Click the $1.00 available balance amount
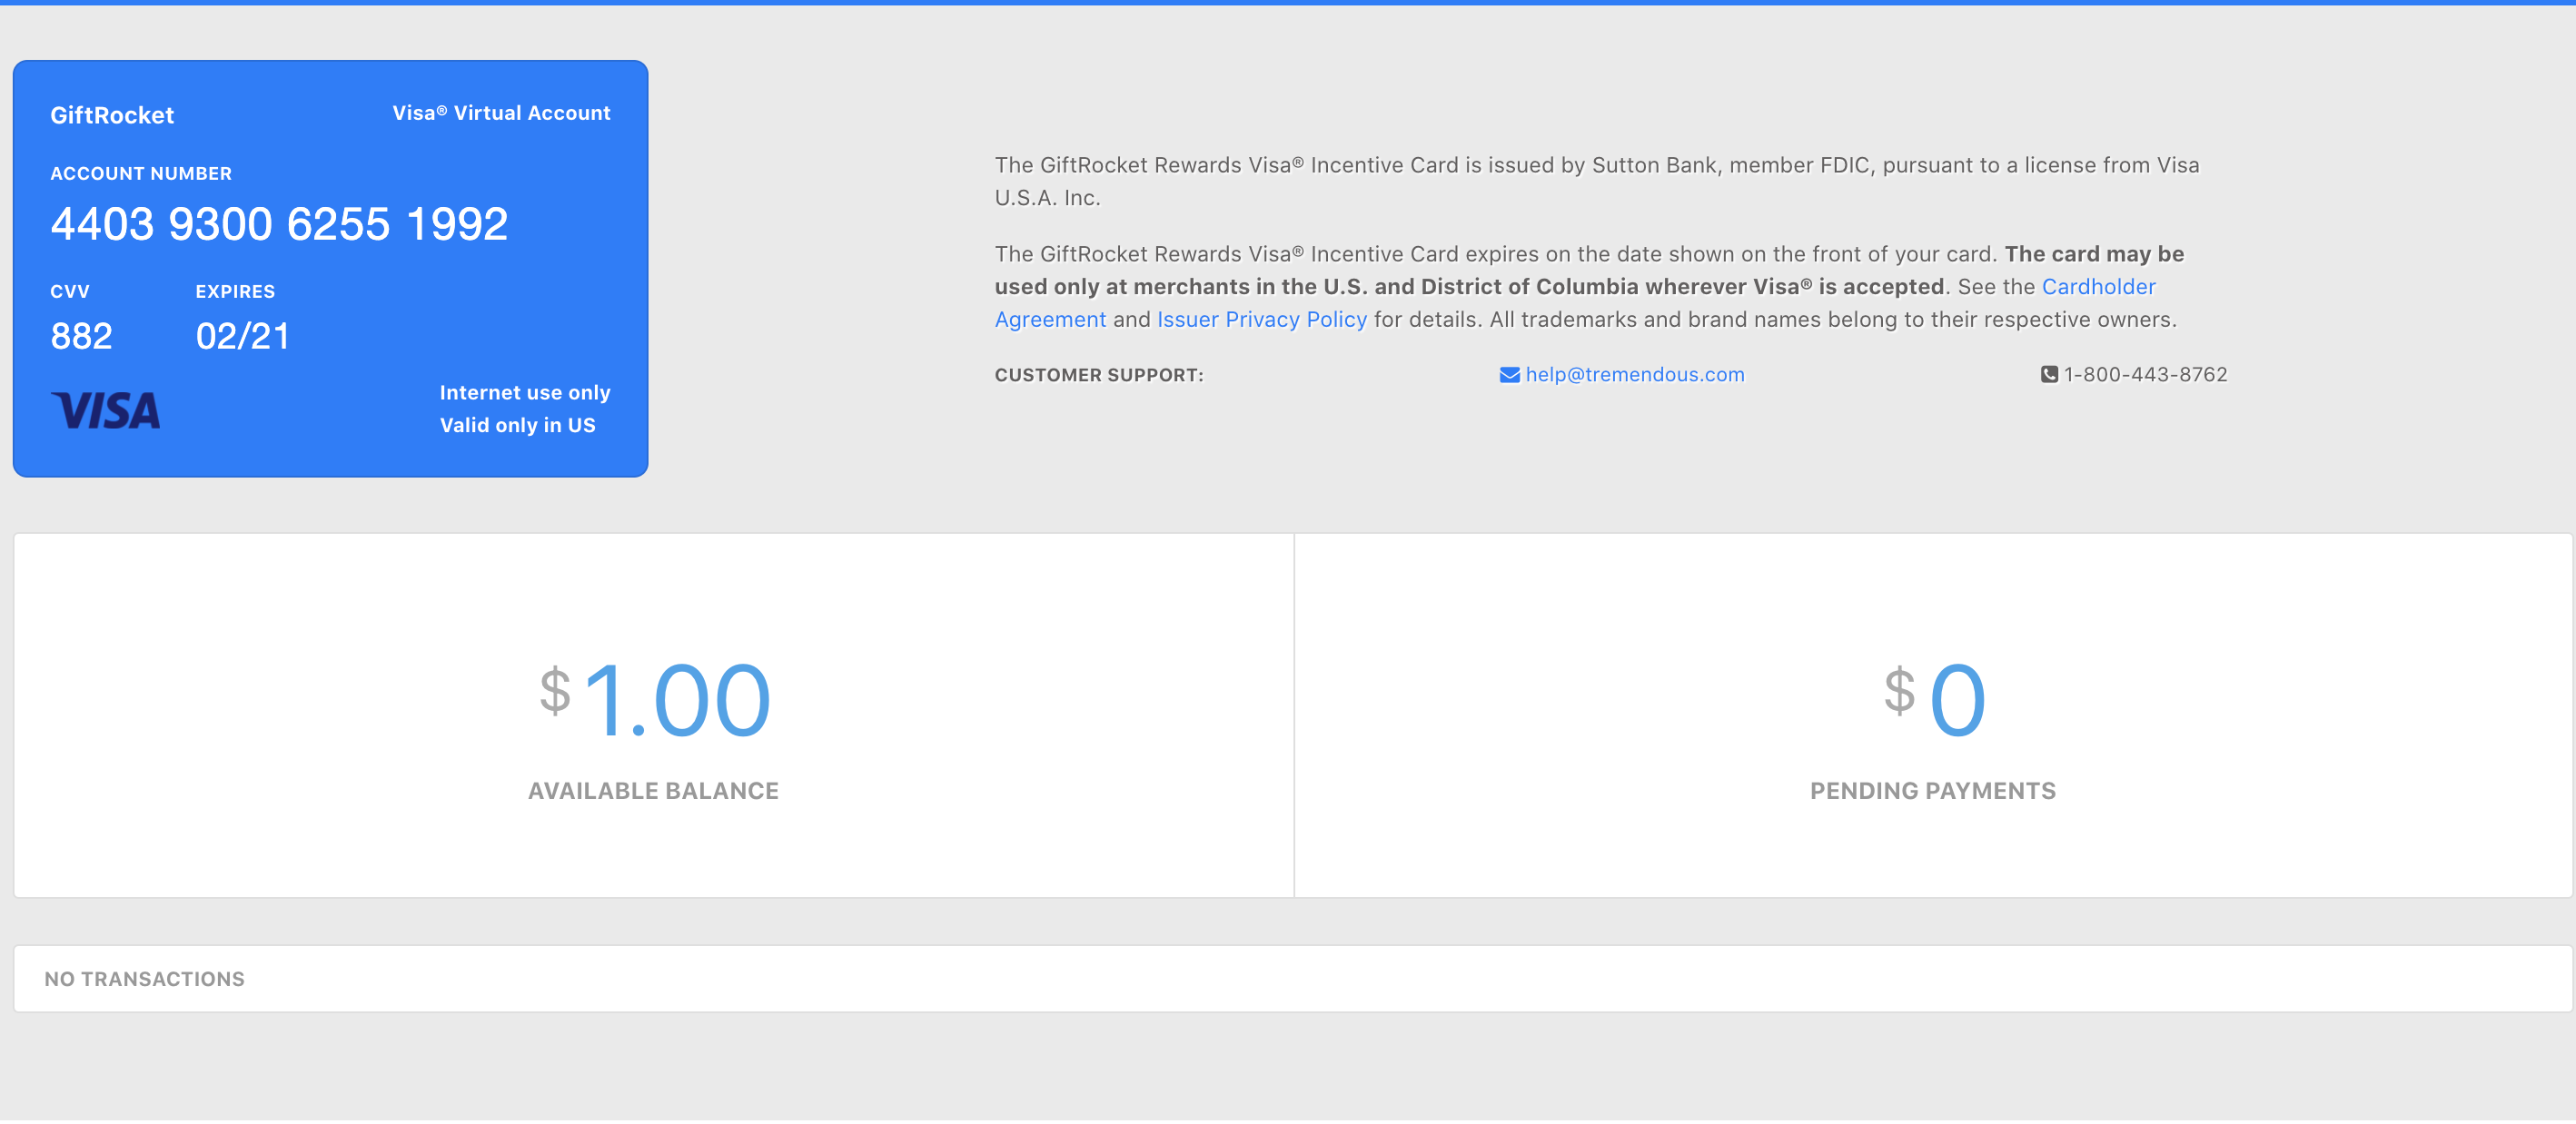Screen dimensions: 2576x1124 pos(655,700)
